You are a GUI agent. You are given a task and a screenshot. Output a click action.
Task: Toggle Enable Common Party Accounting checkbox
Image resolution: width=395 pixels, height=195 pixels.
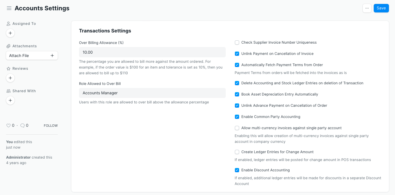[237, 117]
